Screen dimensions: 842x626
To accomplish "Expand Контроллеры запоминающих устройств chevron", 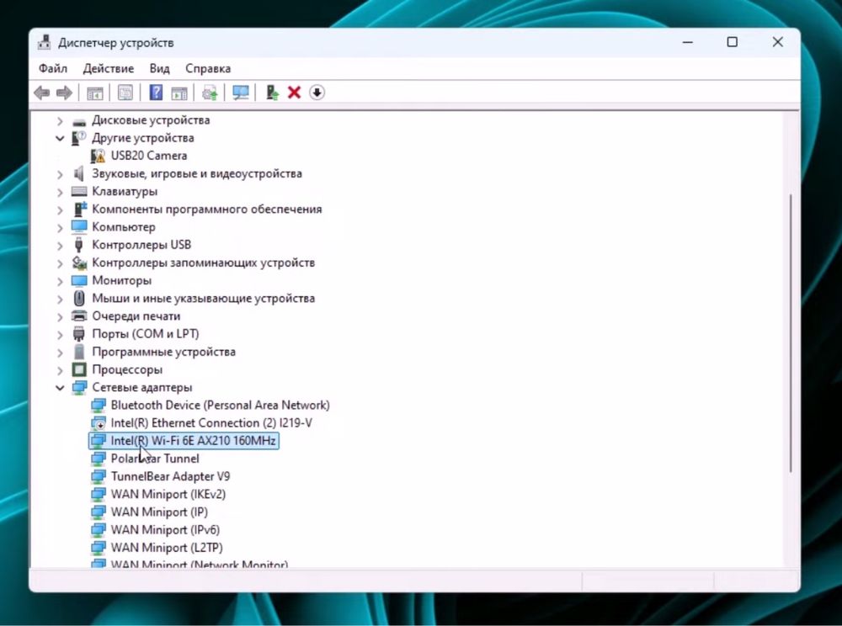I will coord(60,263).
